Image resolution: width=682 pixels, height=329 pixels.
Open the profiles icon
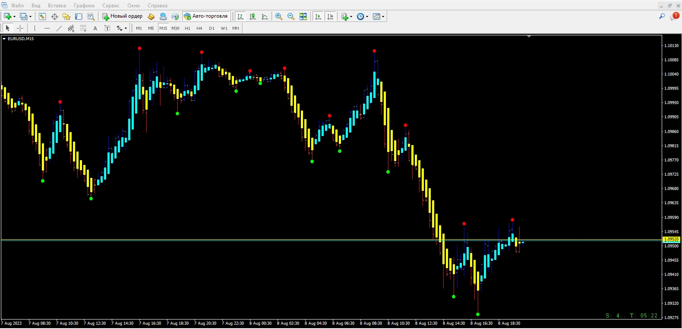coord(23,16)
